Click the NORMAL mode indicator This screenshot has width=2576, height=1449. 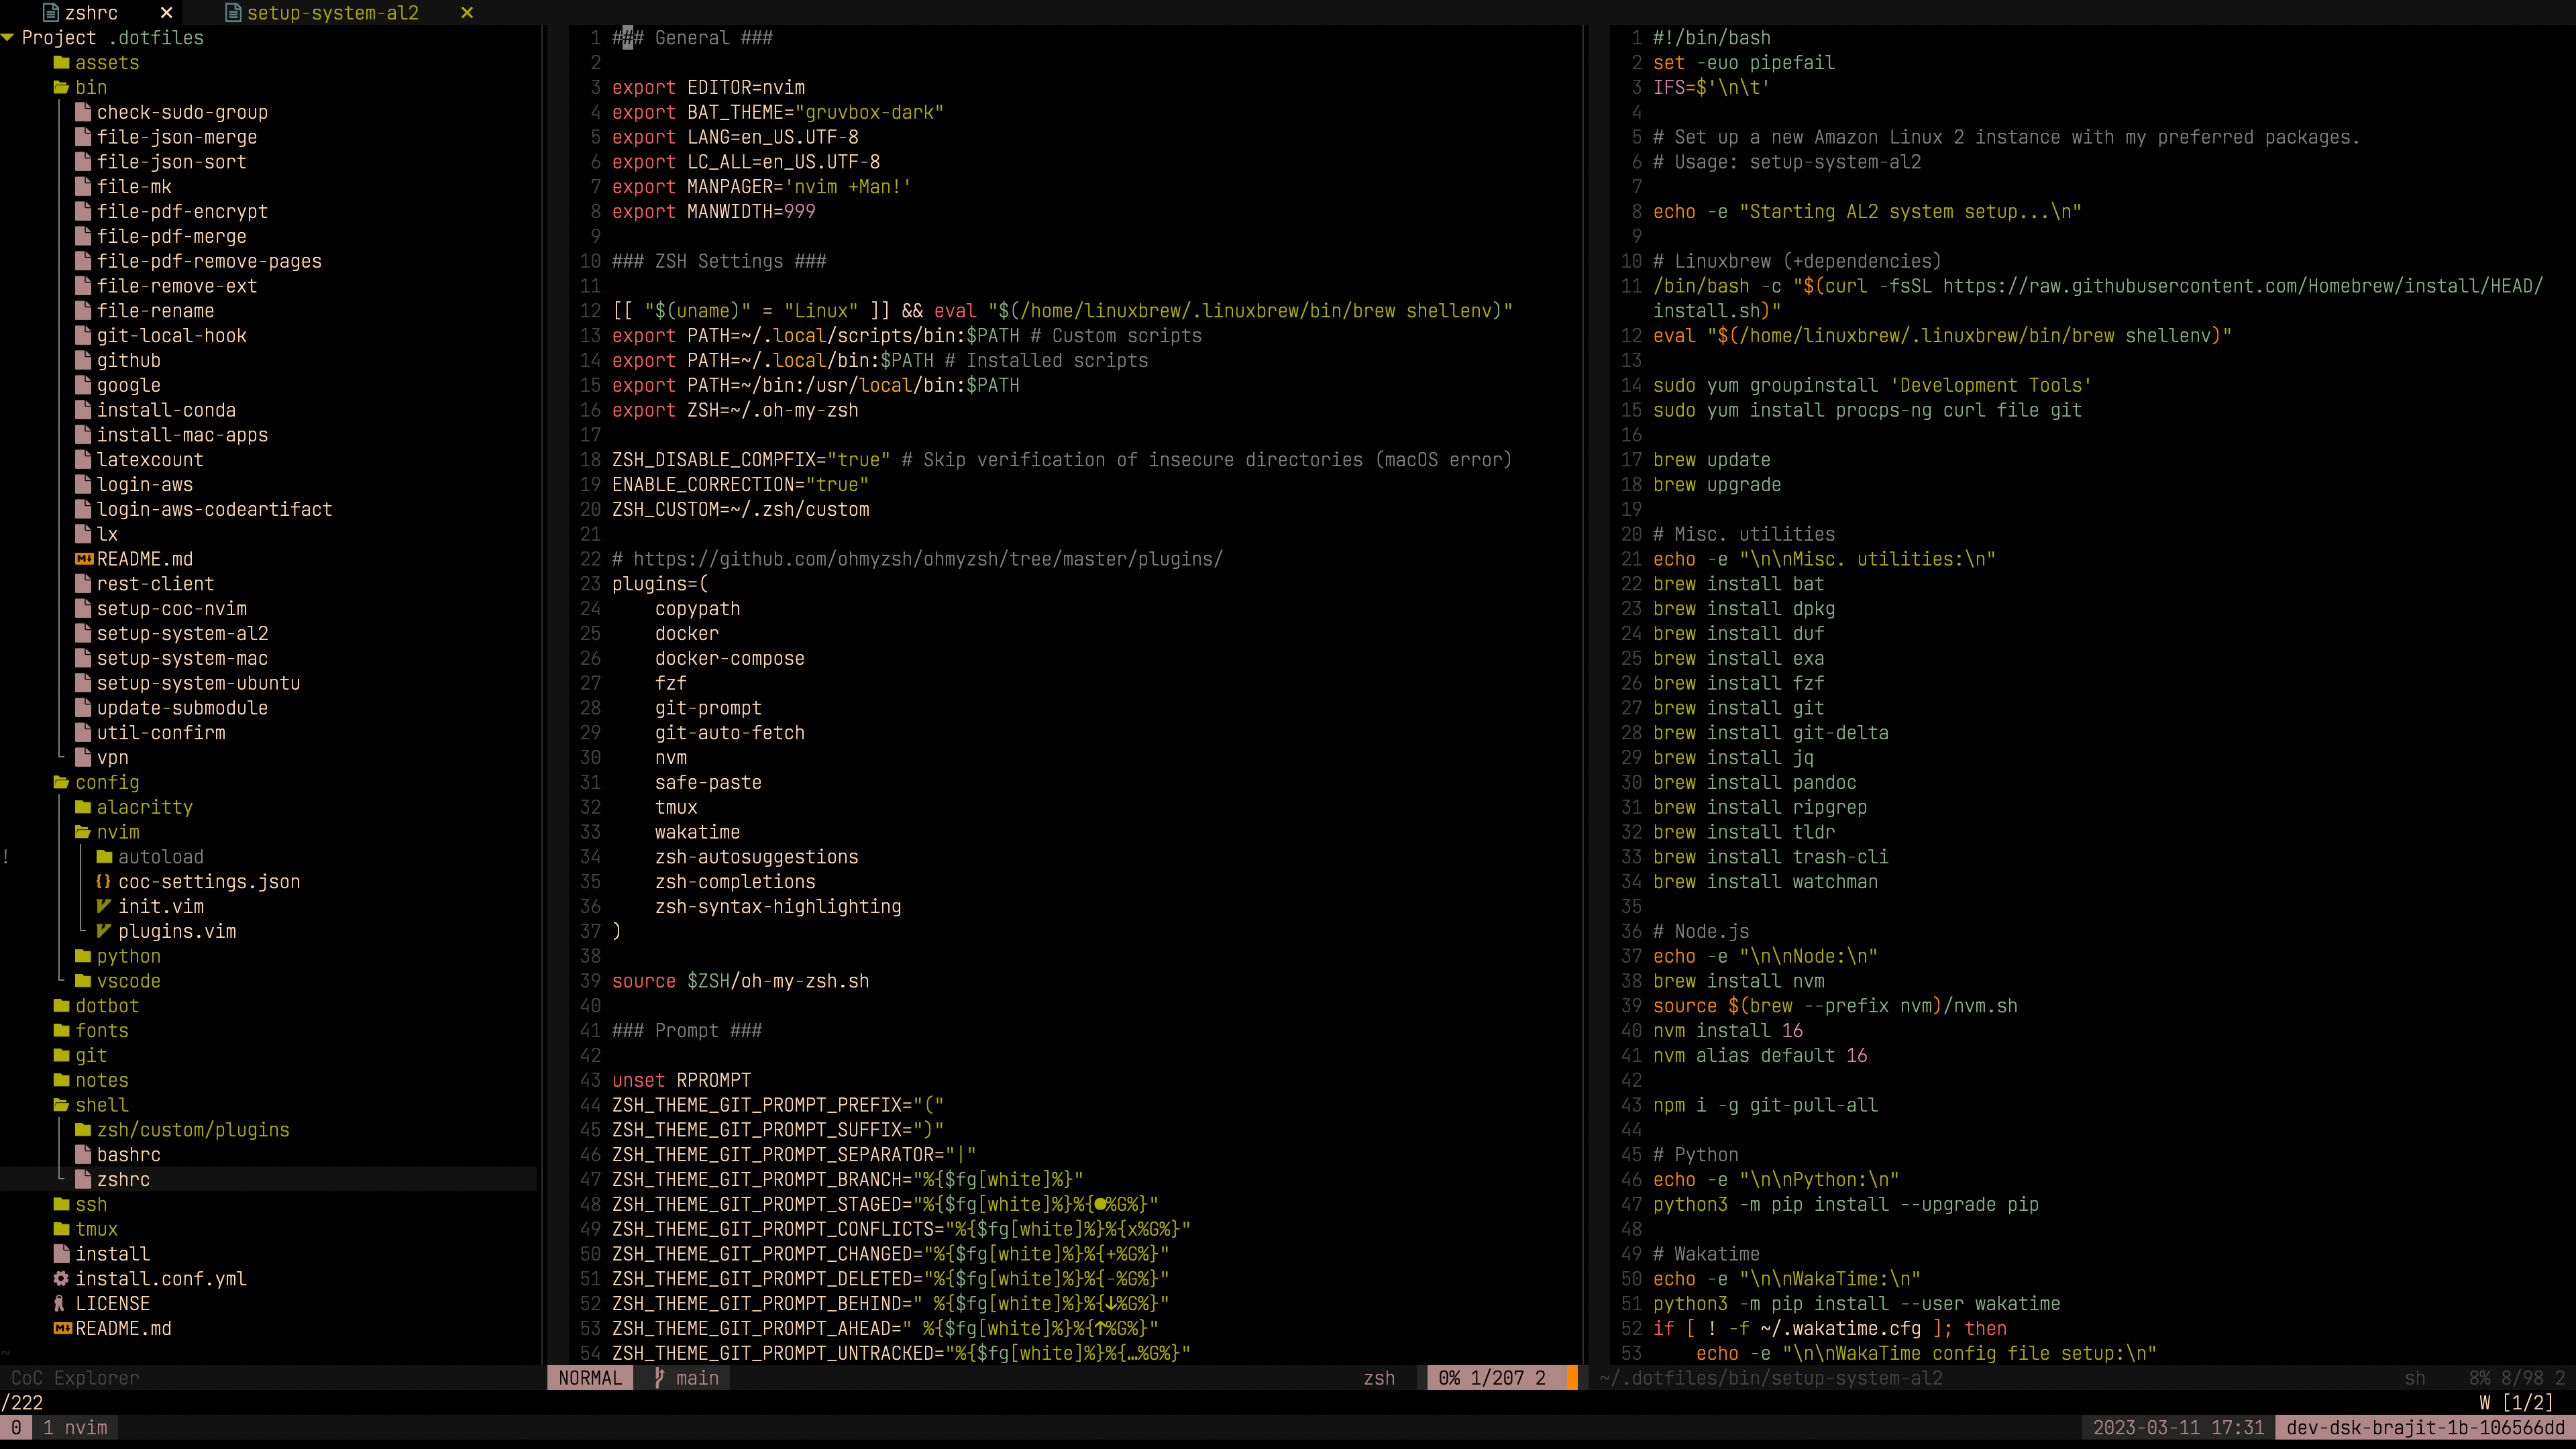(x=590, y=1378)
